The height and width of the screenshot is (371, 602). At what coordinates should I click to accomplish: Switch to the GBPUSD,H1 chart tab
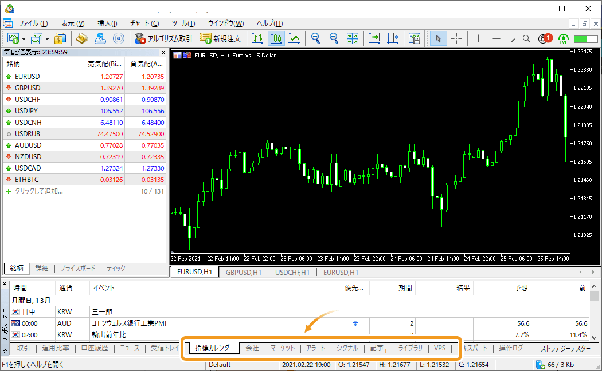(x=244, y=273)
